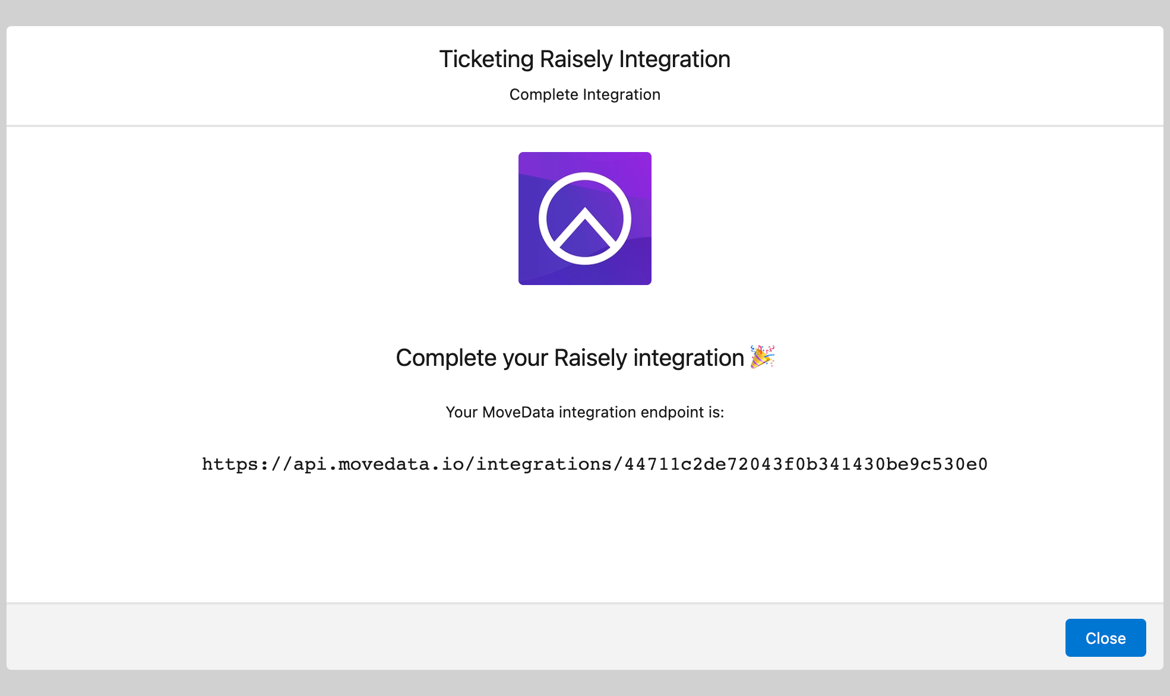This screenshot has height=696, width=1170.
Task: Click the "integrations" path segment in the URL
Action: coord(544,464)
